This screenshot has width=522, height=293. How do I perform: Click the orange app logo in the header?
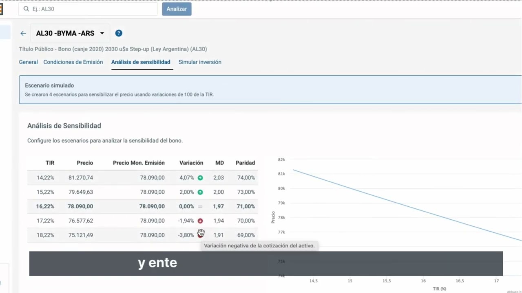[x=1, y=9]
